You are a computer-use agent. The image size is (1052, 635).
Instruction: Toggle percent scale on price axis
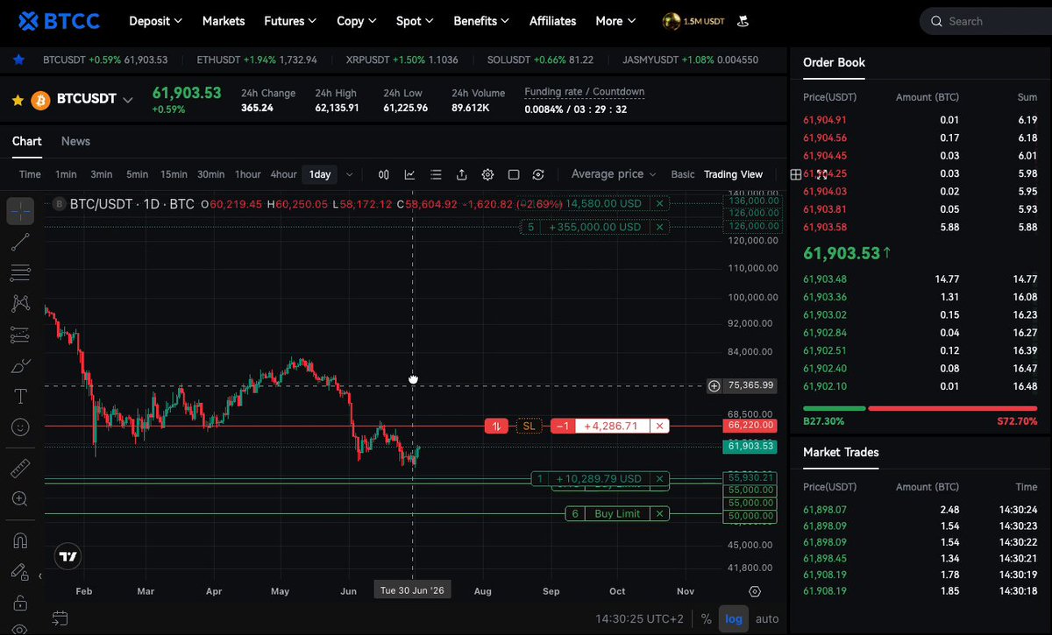pos(706,618)
